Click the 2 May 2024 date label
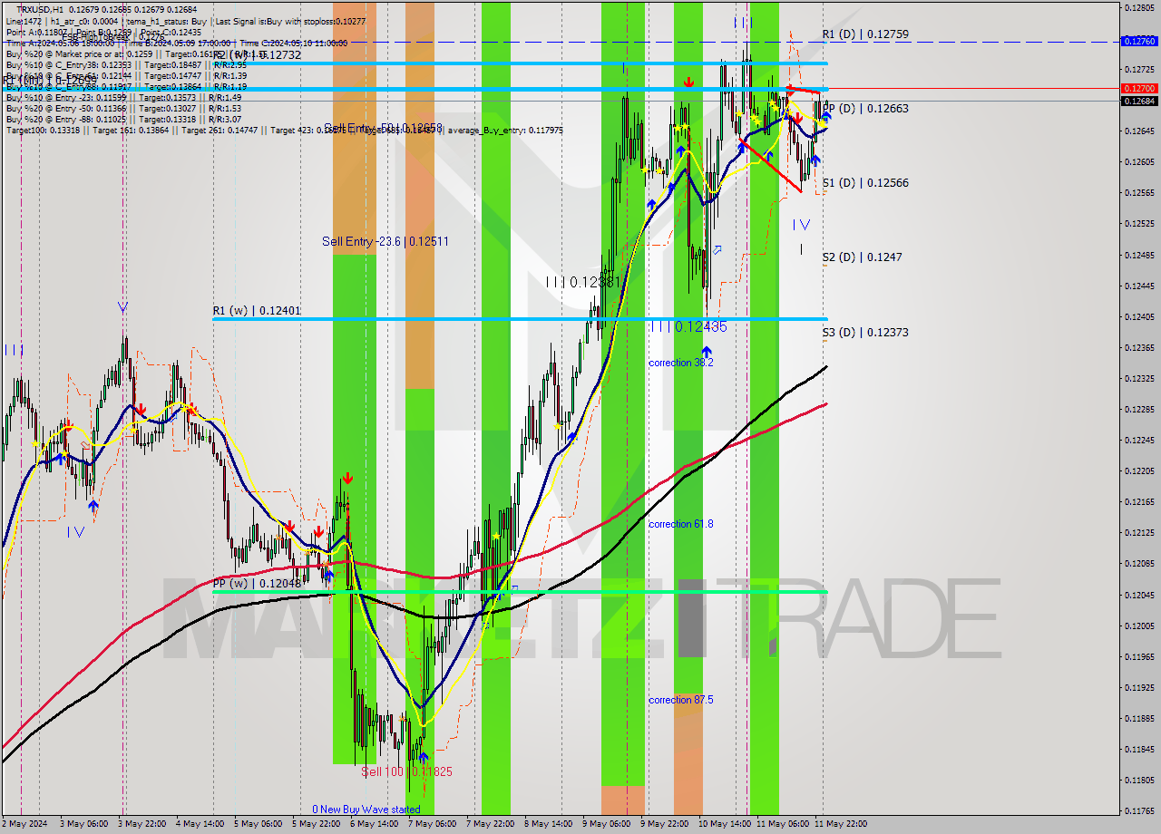1161x834 pixels. [x=23, y=824]
